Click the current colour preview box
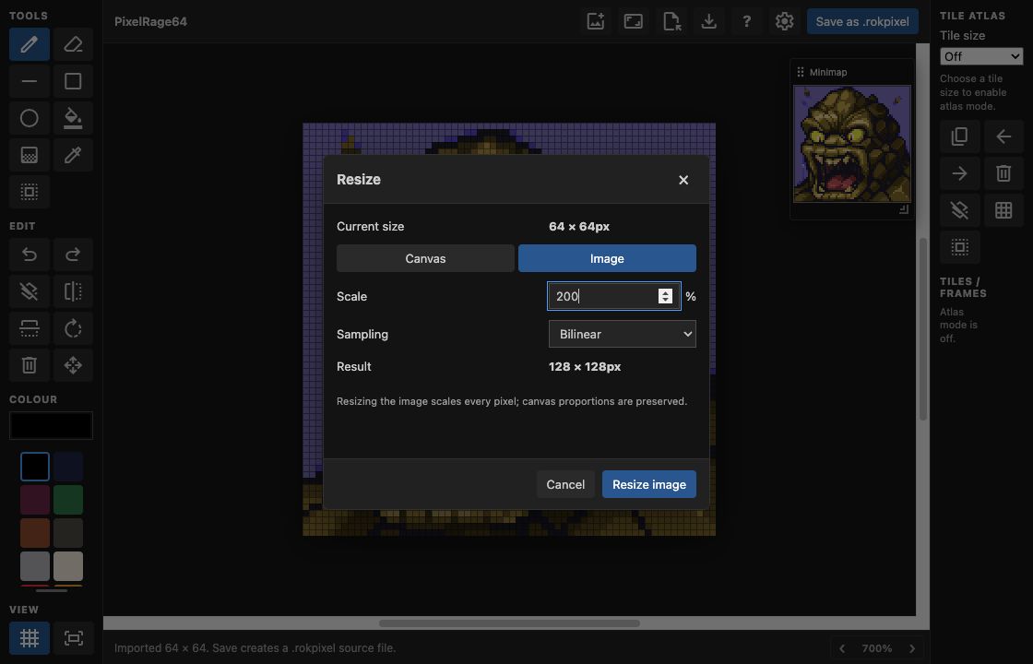The height and width of the screenshot is (664, 1033). pyautogui.click(x=51, y=425)
